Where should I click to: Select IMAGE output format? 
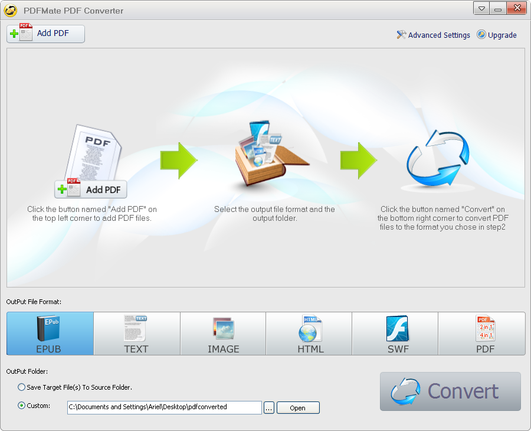point(223,334)
